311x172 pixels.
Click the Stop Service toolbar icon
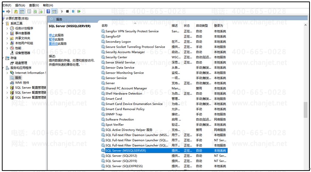point(68,11)
